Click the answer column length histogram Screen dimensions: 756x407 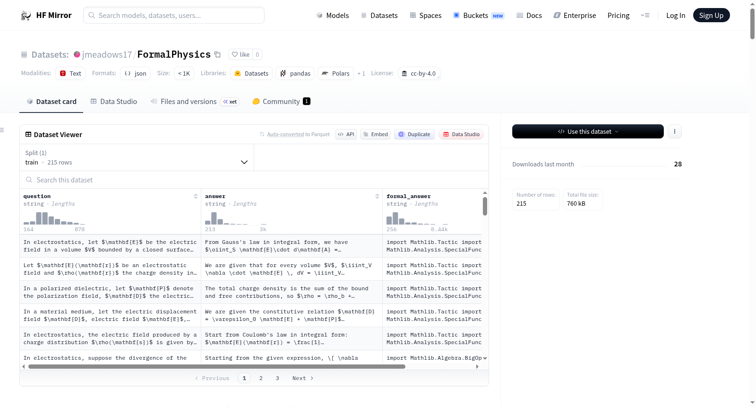[x=236, y=218]
